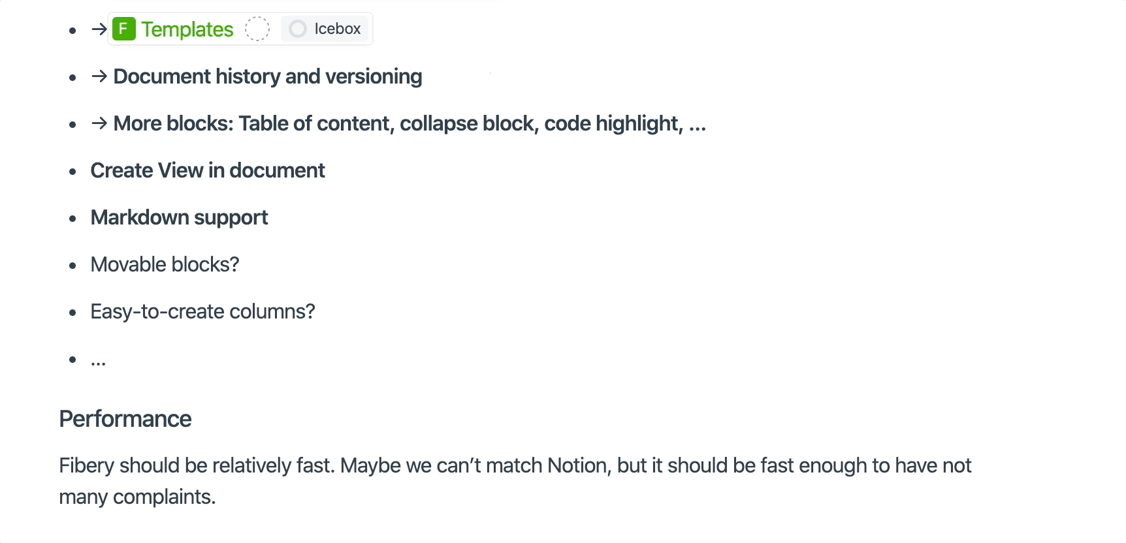Viewport: 1126px width, 543px height.
Task: Click the bullet marker next to Performance section's last item
Action: [x=72, y=359]
